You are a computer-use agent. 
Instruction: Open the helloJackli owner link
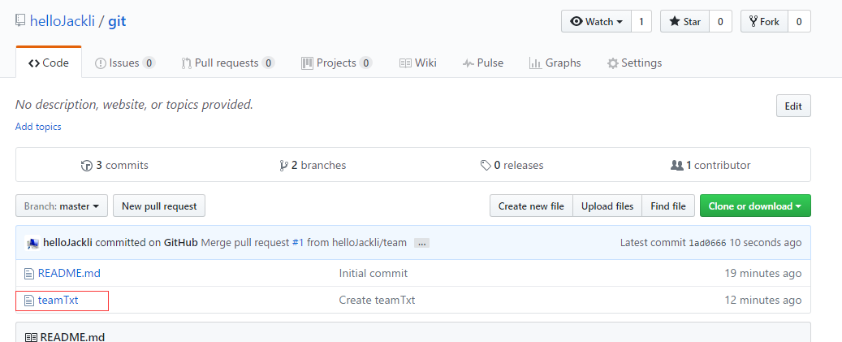(x=63, y=21)
